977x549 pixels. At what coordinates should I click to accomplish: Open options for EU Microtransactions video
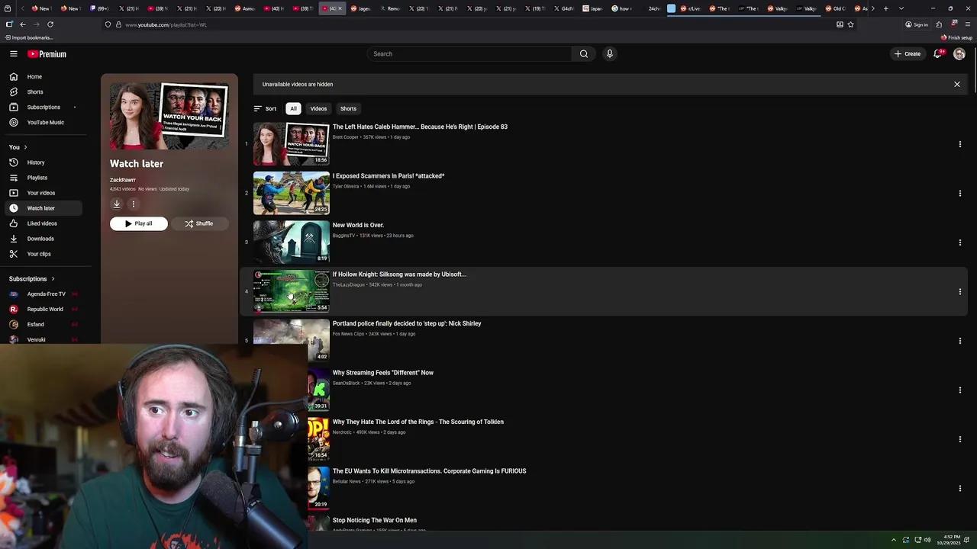coord(959,488)
